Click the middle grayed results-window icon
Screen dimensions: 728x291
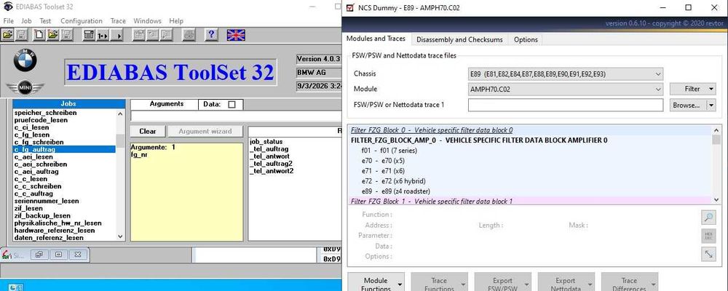(152, 35)
